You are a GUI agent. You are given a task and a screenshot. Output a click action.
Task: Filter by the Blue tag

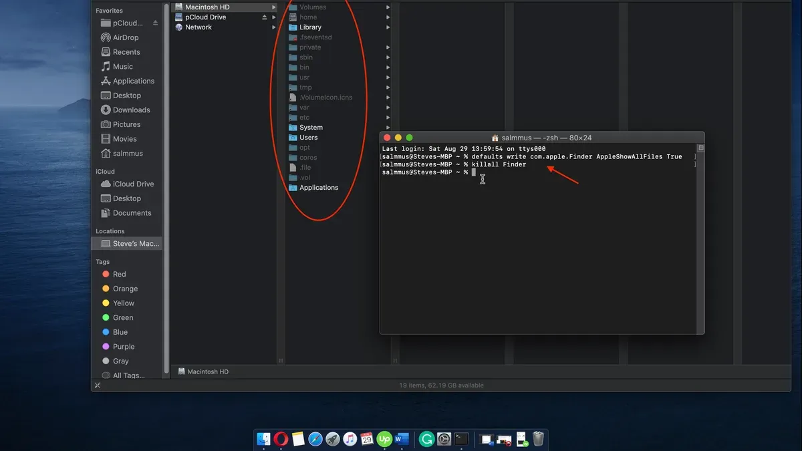point(114,332)
